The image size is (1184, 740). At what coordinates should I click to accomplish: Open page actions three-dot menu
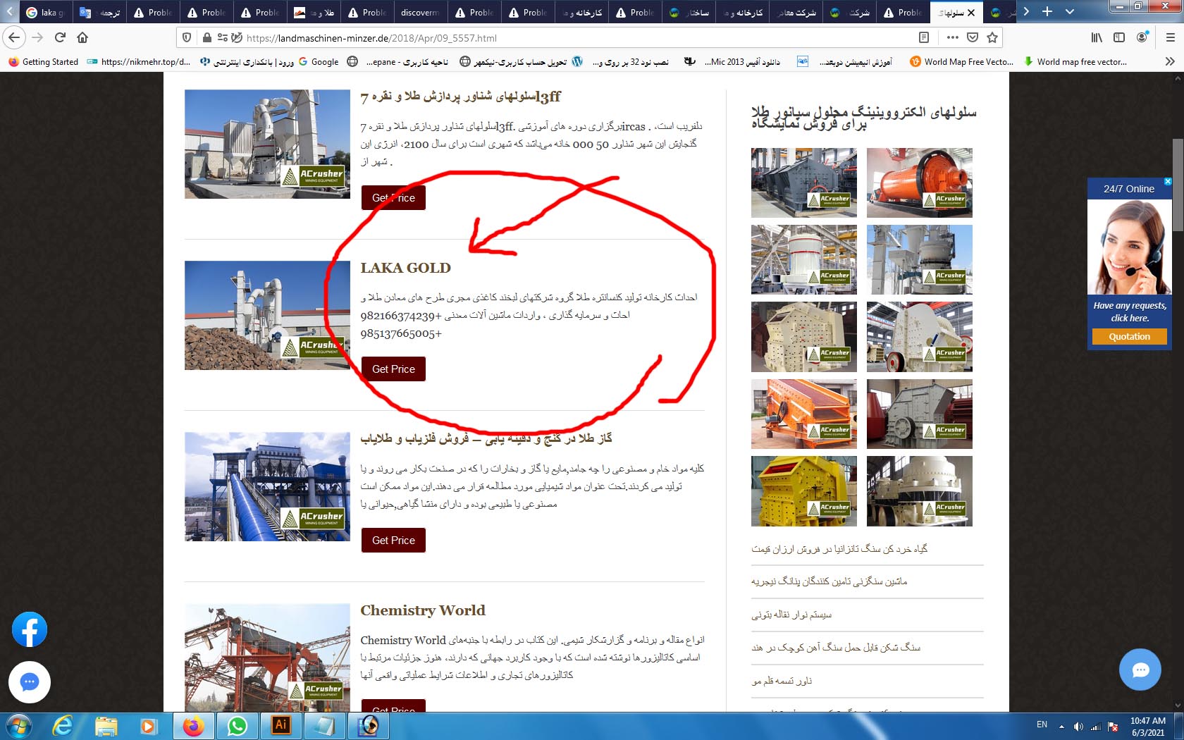[953, 37]
